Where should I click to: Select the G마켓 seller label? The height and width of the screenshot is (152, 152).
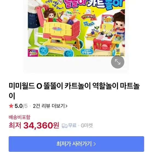pyautogui.click(x=87, y=125)
